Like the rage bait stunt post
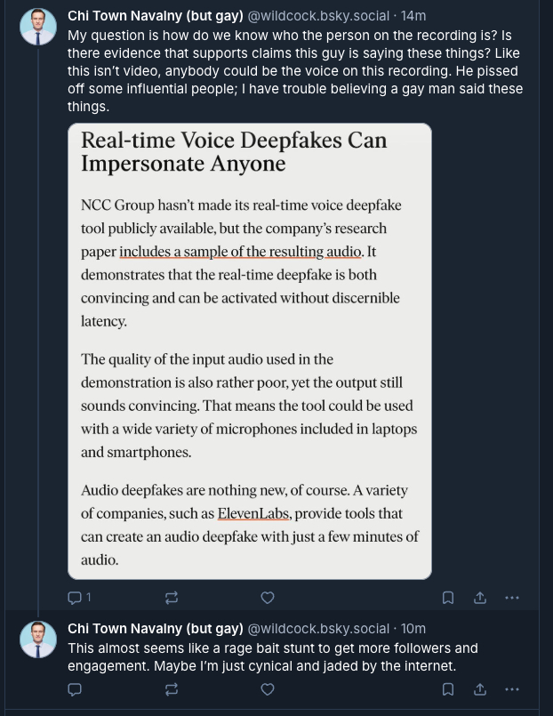 [268, 689]
